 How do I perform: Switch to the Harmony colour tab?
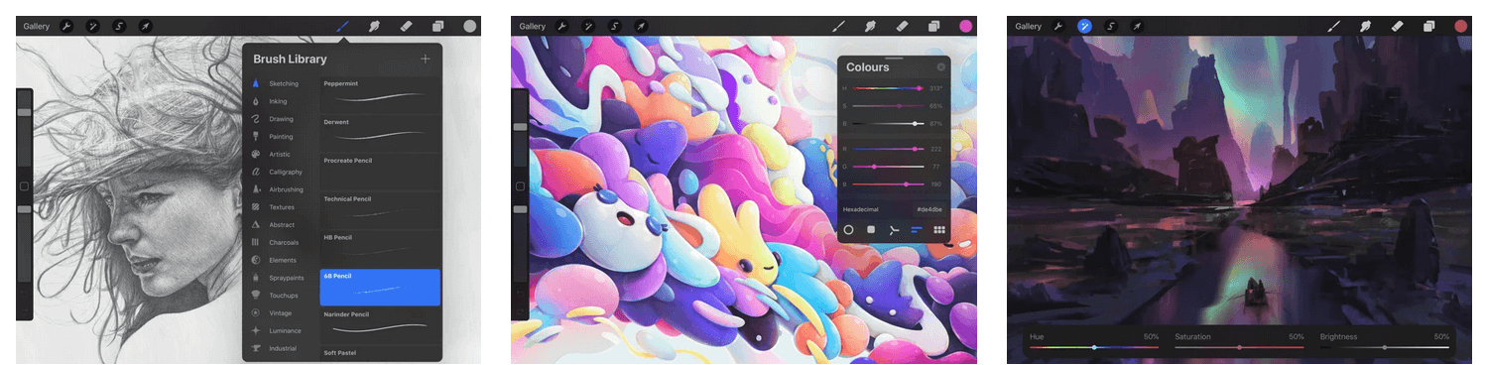894,229
